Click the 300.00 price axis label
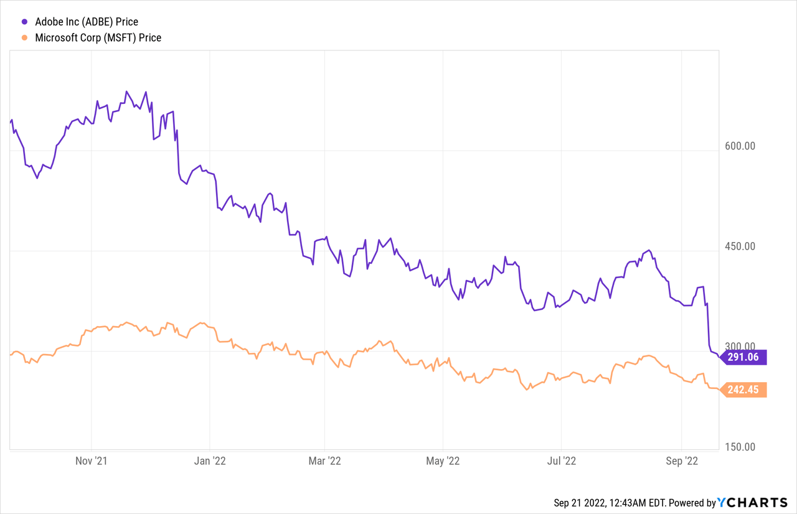Viewport: 797px width, 514px height. pos(740,346)
